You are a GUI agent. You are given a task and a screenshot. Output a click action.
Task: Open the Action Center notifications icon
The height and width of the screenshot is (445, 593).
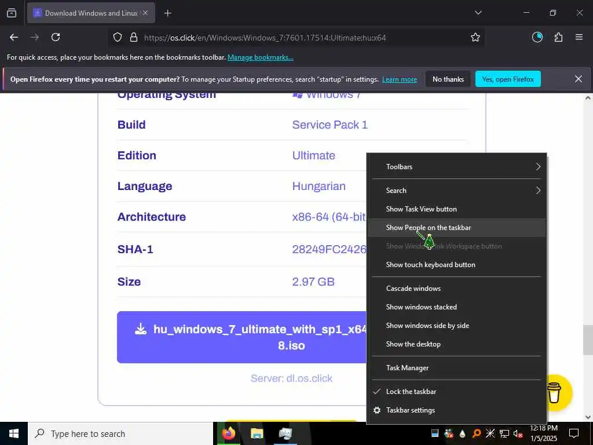pyautogui.click(x=574, y=433)
